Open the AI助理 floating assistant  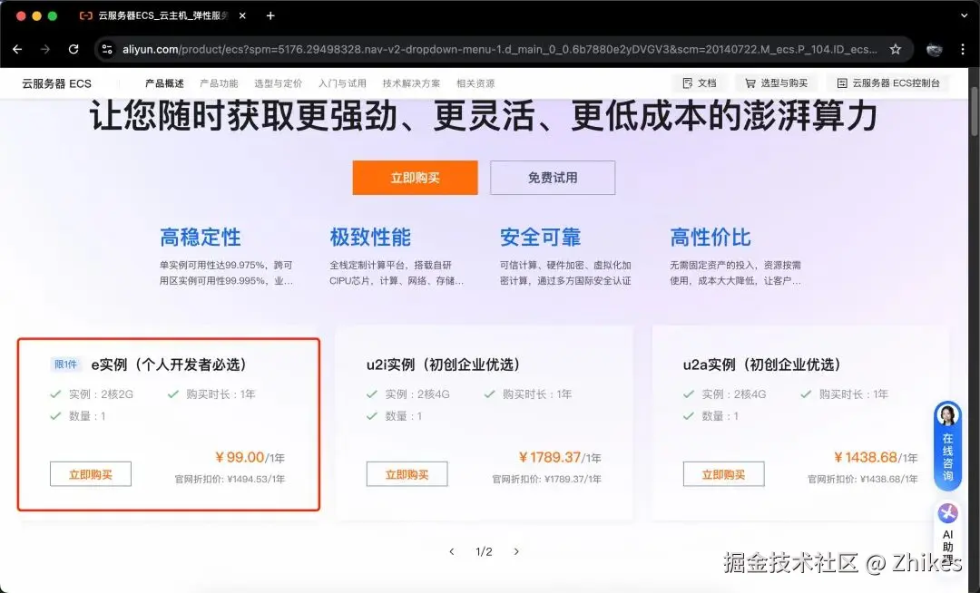(948, 534)
